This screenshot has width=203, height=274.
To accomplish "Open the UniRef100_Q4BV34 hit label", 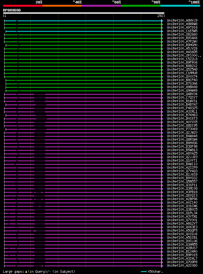I will (182, 94).
